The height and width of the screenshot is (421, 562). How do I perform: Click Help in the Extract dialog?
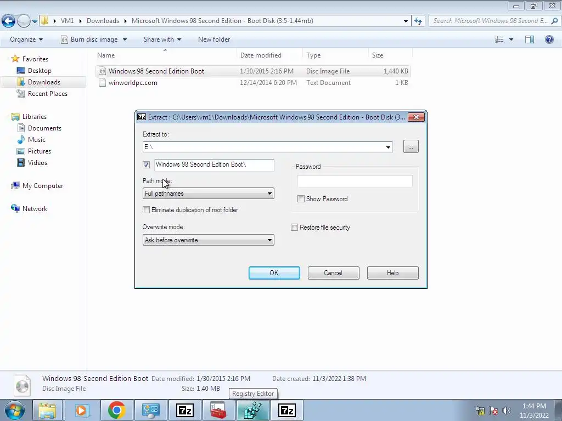point(392,273)
